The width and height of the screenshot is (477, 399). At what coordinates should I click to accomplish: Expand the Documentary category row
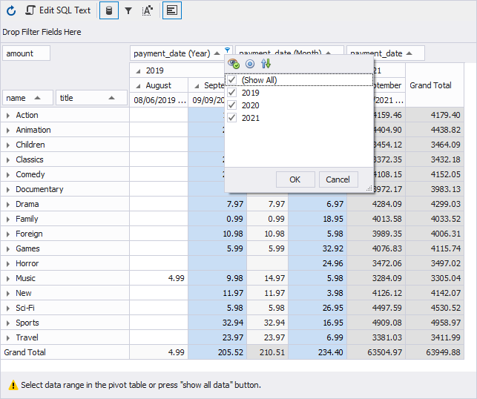[8, 189]
